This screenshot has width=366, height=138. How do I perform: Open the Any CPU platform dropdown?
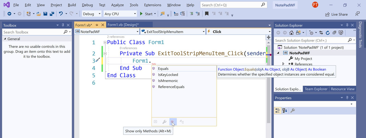(x=120, y=14)
